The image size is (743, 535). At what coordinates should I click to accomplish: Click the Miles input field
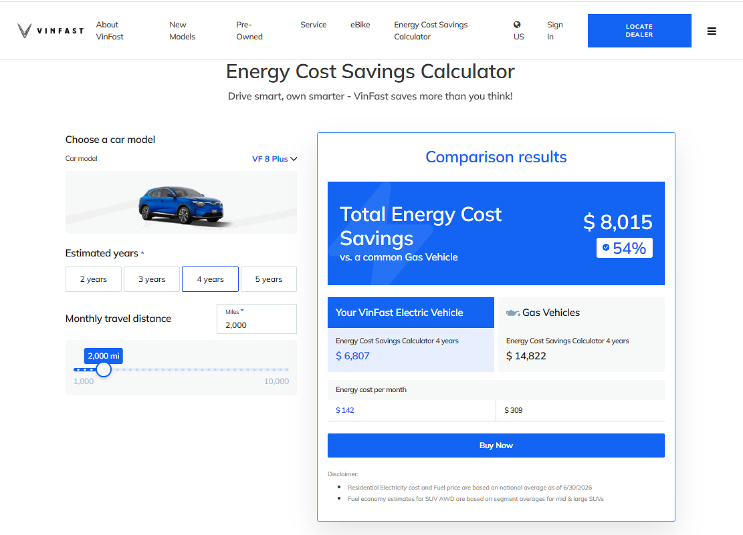257,319
